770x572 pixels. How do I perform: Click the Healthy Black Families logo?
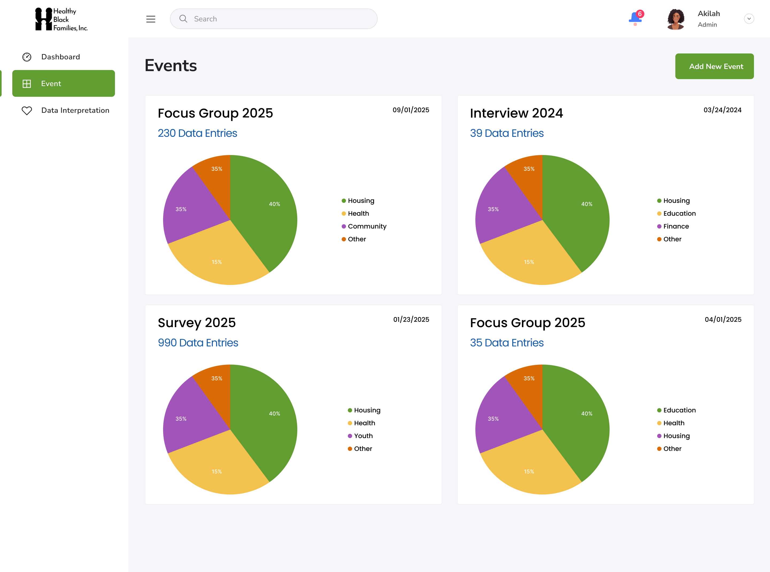click(62, 19)
